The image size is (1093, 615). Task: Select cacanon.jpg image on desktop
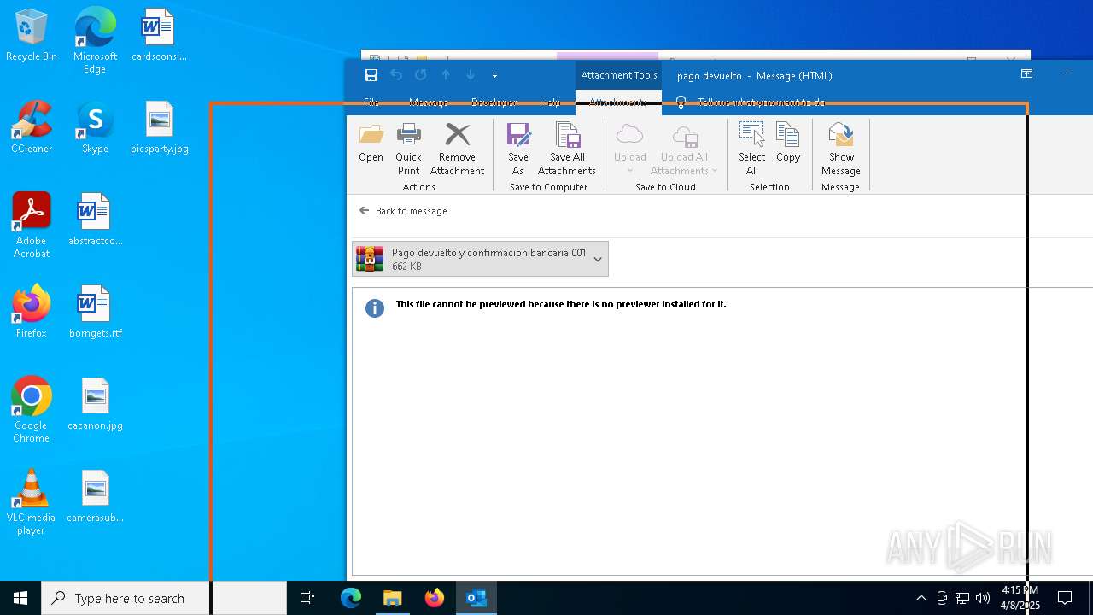[95, 404]
